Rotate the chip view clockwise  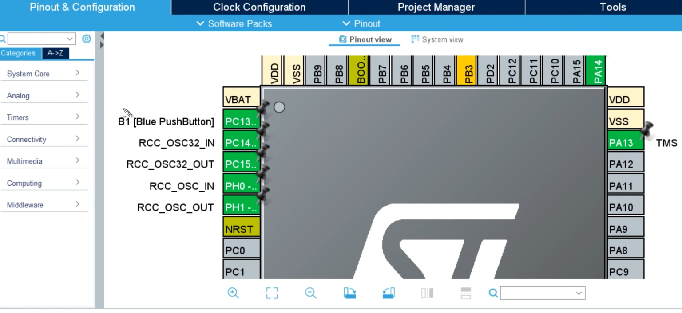tap(349, 293)
